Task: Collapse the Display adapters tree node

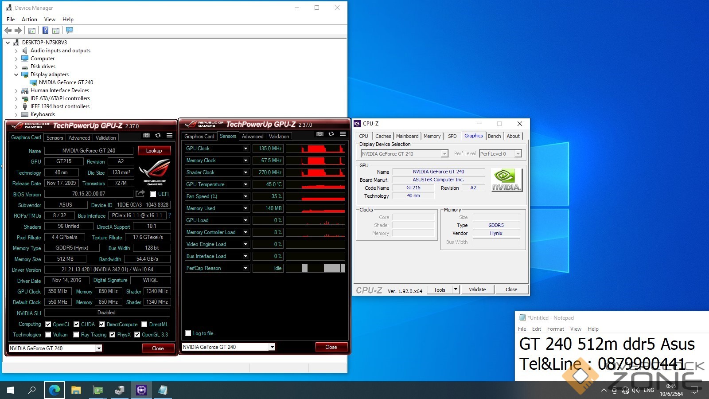Action: [x=16, y=74]
